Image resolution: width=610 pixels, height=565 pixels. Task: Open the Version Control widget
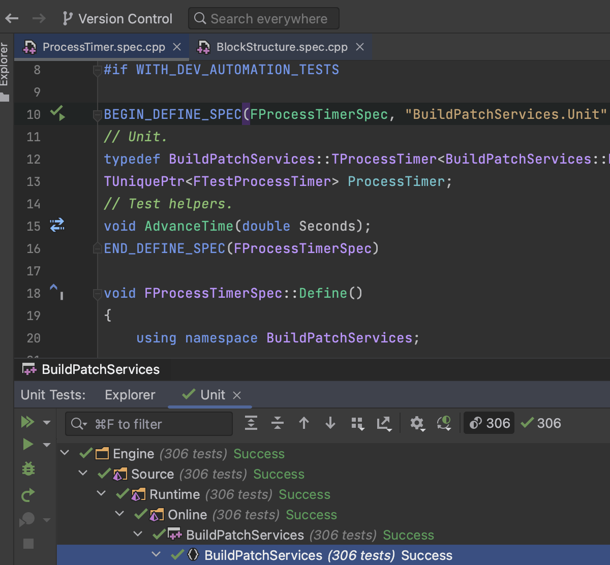click(x=117, y=19)
